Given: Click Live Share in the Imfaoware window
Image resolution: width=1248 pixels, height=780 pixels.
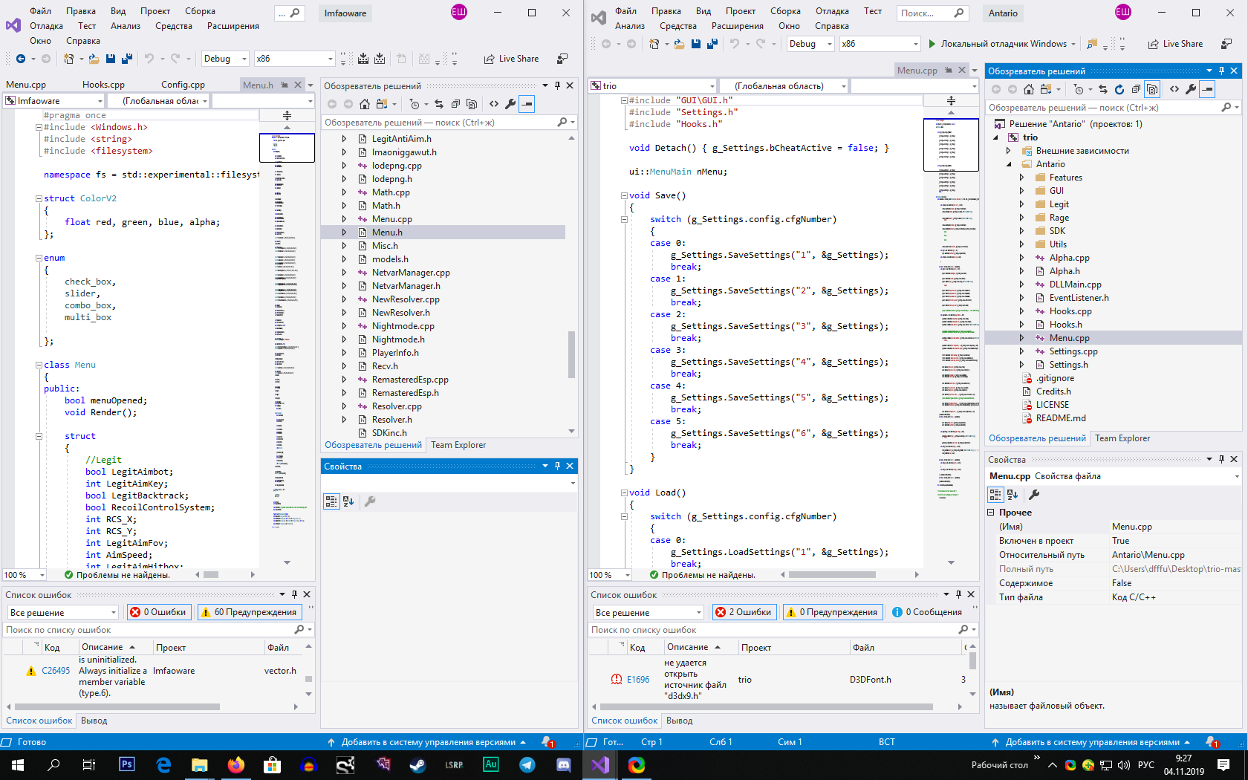Looking at the screenshot, I should pyautogui.click(x=511, y=59).
